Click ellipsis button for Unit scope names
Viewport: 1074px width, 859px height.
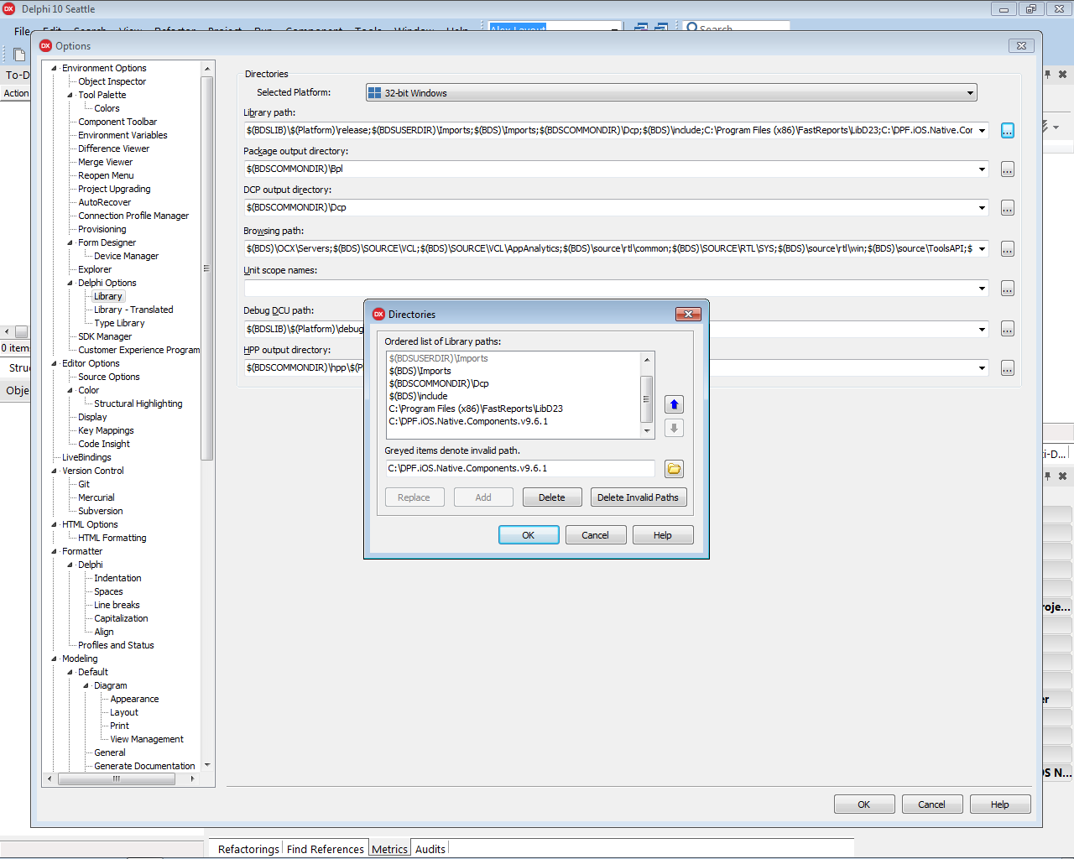pos(1007,289)
